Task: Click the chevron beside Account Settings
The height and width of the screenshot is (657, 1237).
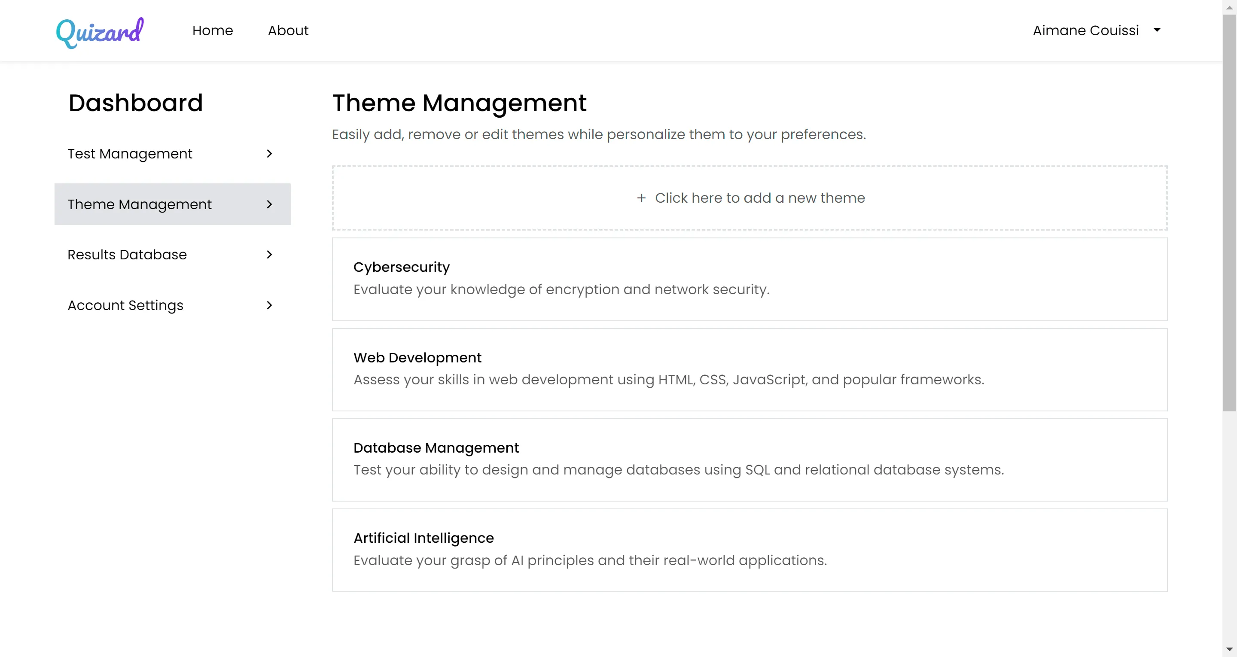Action: pos(269,305)
